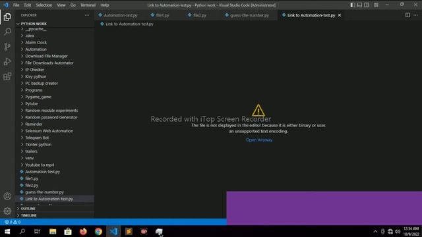
Task: Toggle primary side bar layout icon
Action: (x=353, y=5)
